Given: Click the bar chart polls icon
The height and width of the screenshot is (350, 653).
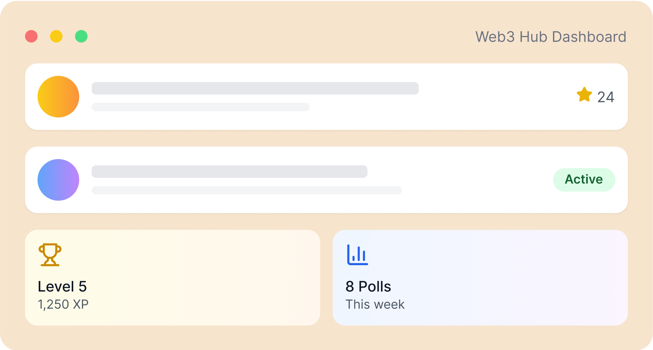Looking at the screenshot, I should [x=358, y=255].
